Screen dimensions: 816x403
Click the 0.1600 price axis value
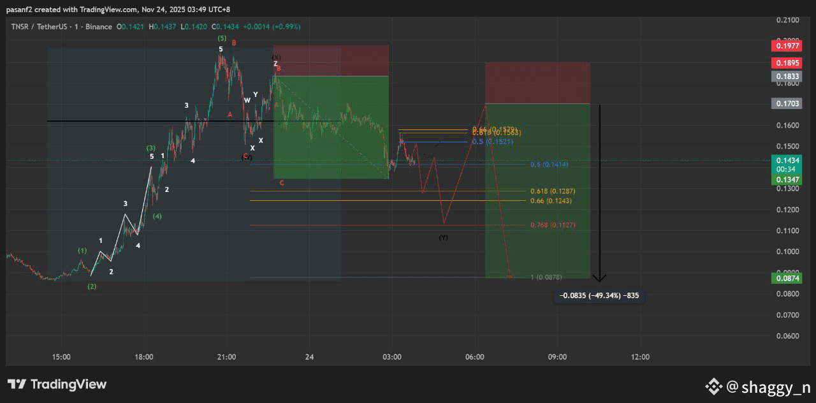[x=788, y=126]
